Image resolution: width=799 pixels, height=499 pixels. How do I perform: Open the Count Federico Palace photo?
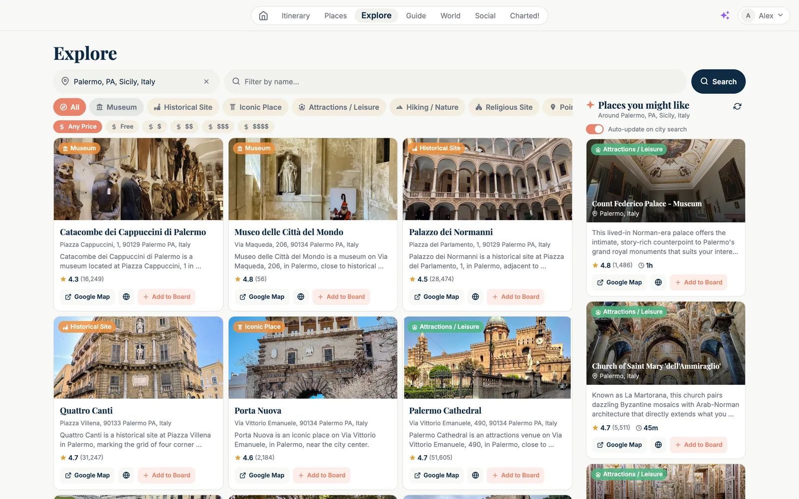click(666, 181)
